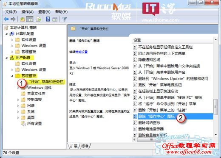
Task: Click vertical scrollbar down arrow in settings list
Action: click(x=215, y=135)
